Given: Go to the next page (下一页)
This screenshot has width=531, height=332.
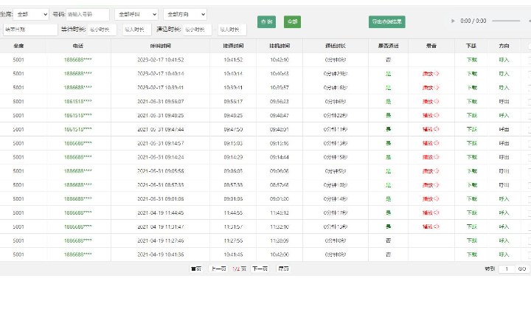Looking at the screenshot, I should (260, 269).
